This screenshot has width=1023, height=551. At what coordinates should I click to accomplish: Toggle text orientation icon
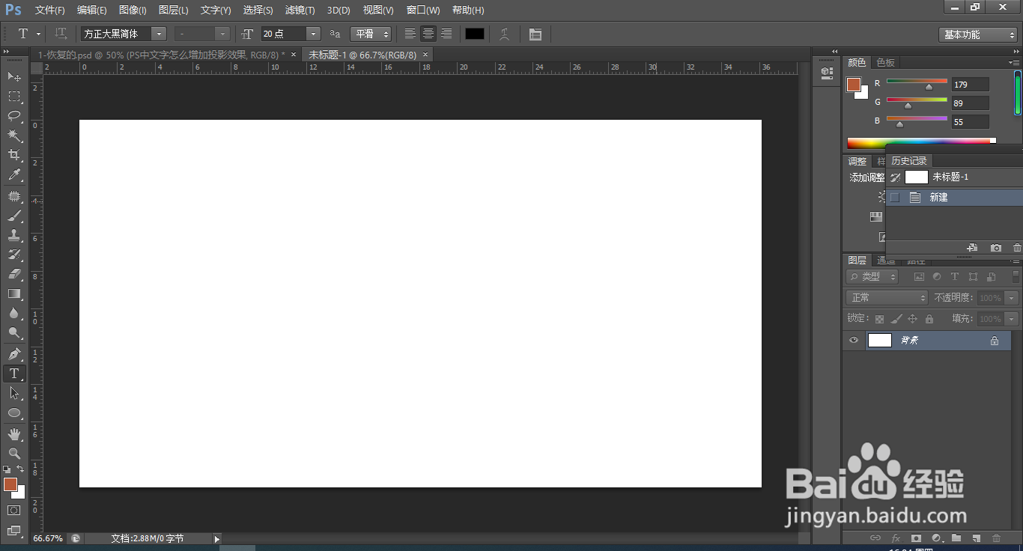(x=61, y=34)
